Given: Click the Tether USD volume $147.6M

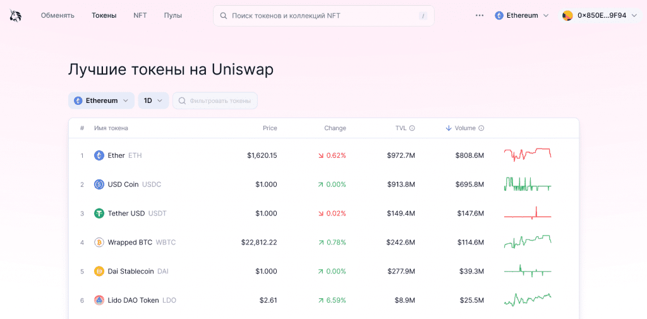Looking at the screenshot, I should point(470,214).
